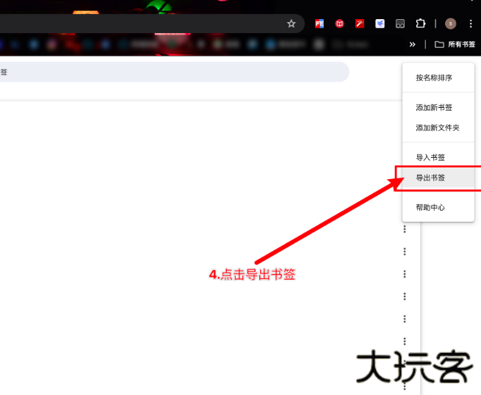
Task: Click the gray glasses extension icon
Action: click(x=399, y=23)
